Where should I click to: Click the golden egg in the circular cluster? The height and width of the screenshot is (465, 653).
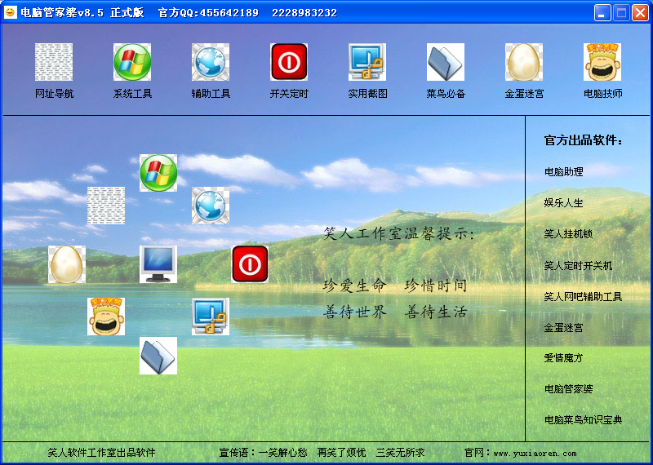pyautogui.click(x=67, y=264)
